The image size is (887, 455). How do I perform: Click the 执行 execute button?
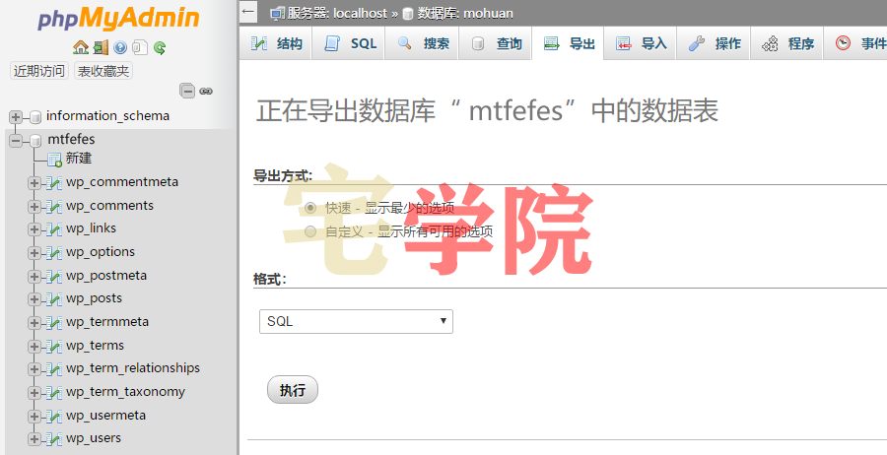click(x=293, y=390)
